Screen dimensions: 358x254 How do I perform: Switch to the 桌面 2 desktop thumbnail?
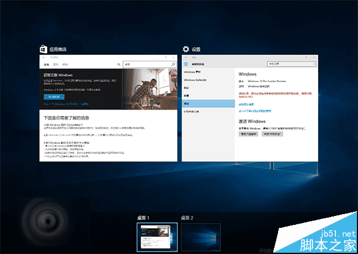(x=200, y=236)
